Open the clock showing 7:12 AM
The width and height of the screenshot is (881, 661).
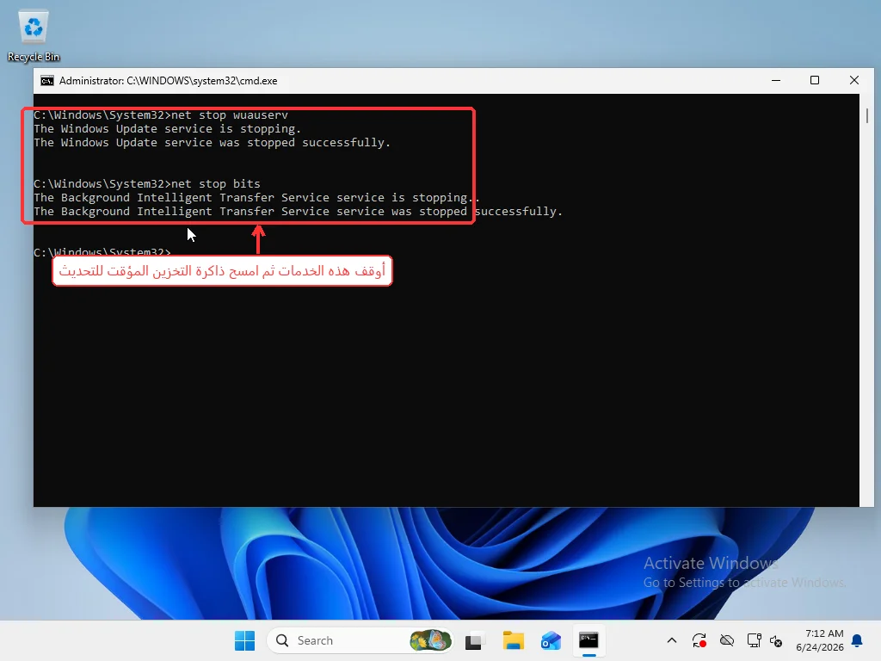tap(820, 640)
